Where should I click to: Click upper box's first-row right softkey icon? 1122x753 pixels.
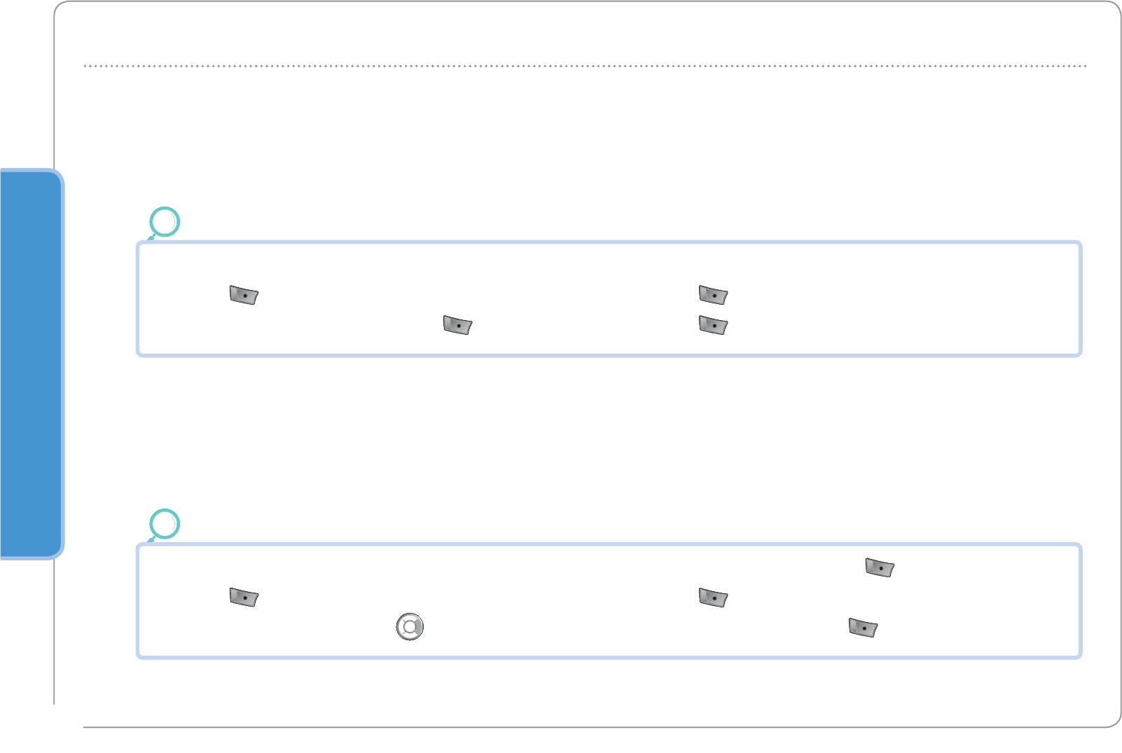coord(713,295)
